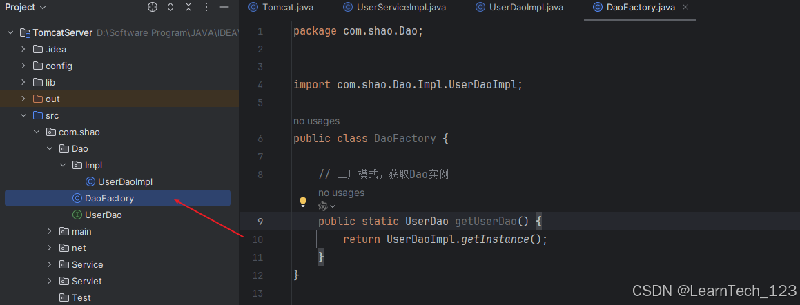Screen dimensions: 800x305
Task: Click the 'no usages' hint above getUserDao
Action: (x=341, y=193)
